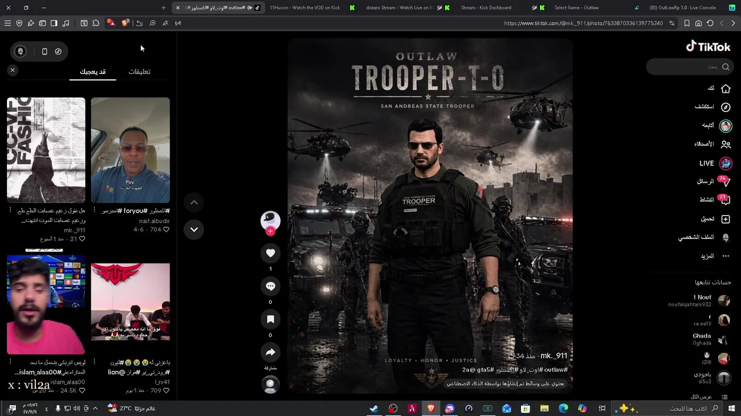Open music note icon in browser toolbar
Screen dimensions: 741x416
[x=65, y=23]
